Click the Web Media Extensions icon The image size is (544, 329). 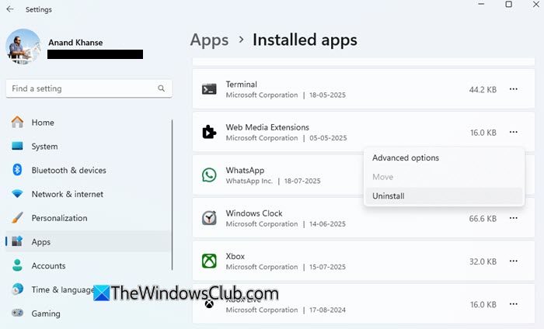(209, 132)
